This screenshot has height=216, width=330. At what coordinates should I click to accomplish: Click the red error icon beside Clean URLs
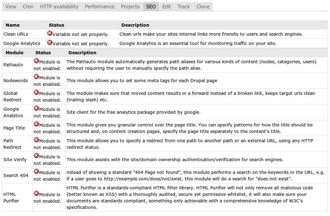pyautogui.click(x=50, y=33)
